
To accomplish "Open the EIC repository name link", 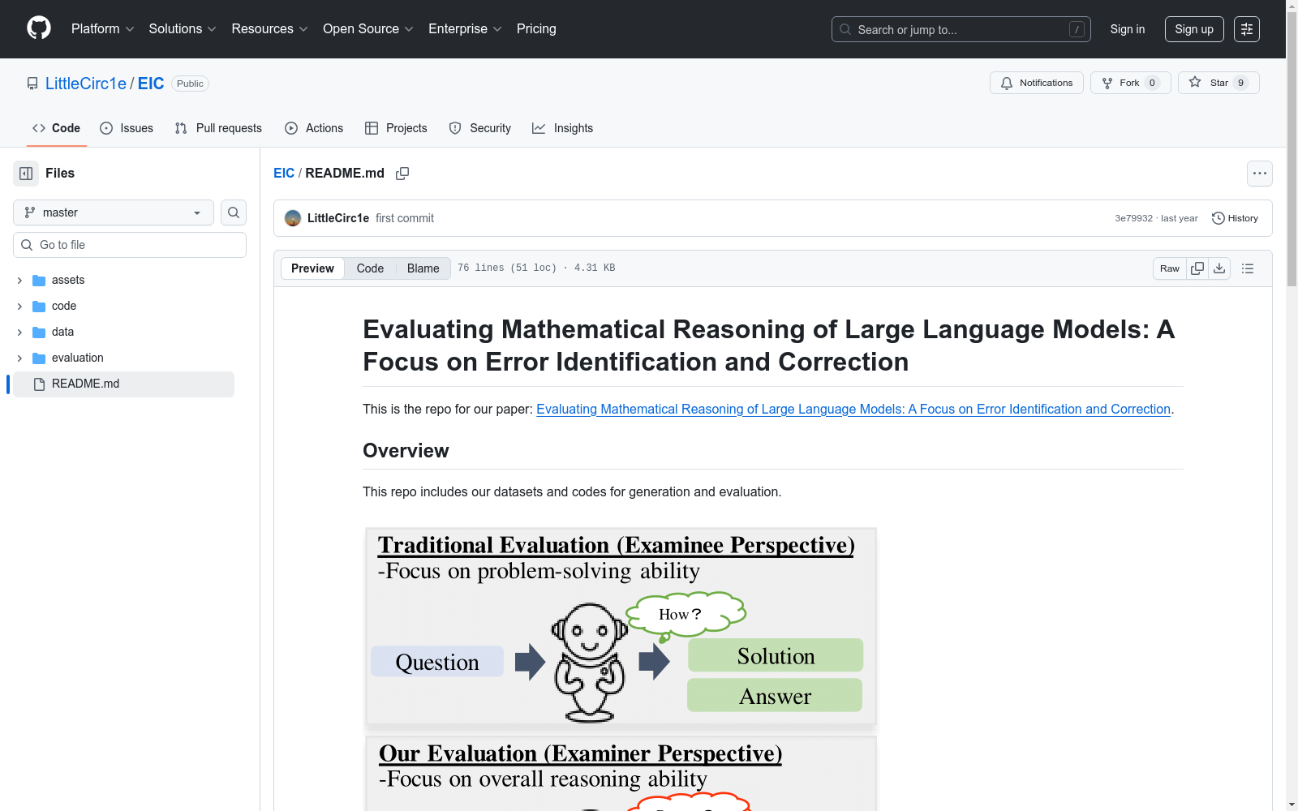I will tap(151, 84).
